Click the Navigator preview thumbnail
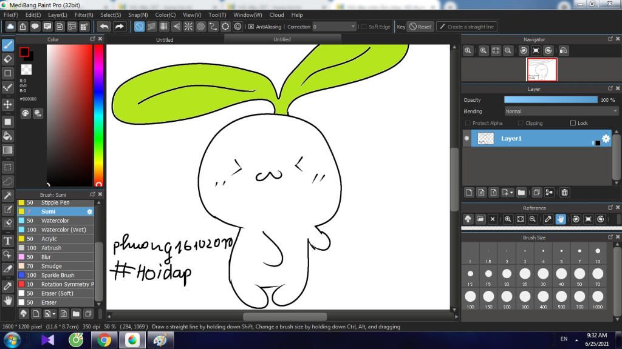Image resolution: width=622 pixels, height=349 pixels. [x=541, y=69]
